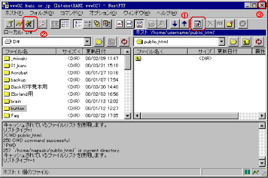The height and width of the screenshot is (178, 268).
Task: Switch to list view toolbar icon
Action: [x=55, y=24]
